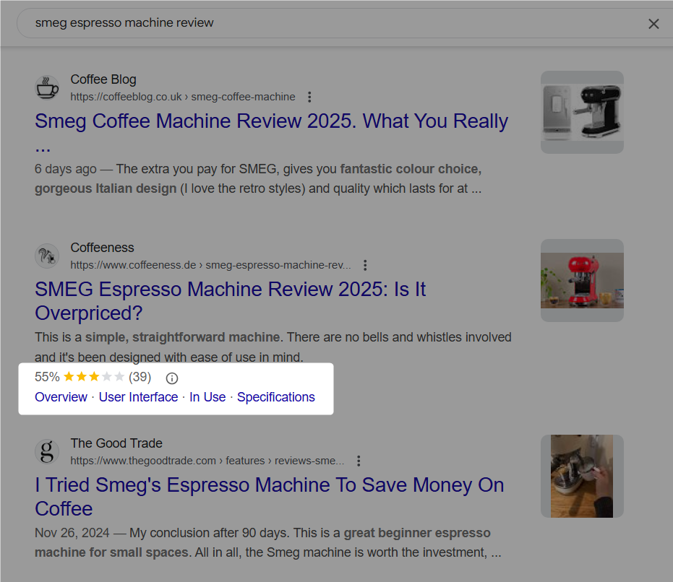Click the info icon beside rating (39)
The height and width of the screenshot is (582, 673).
click(172, 378)
